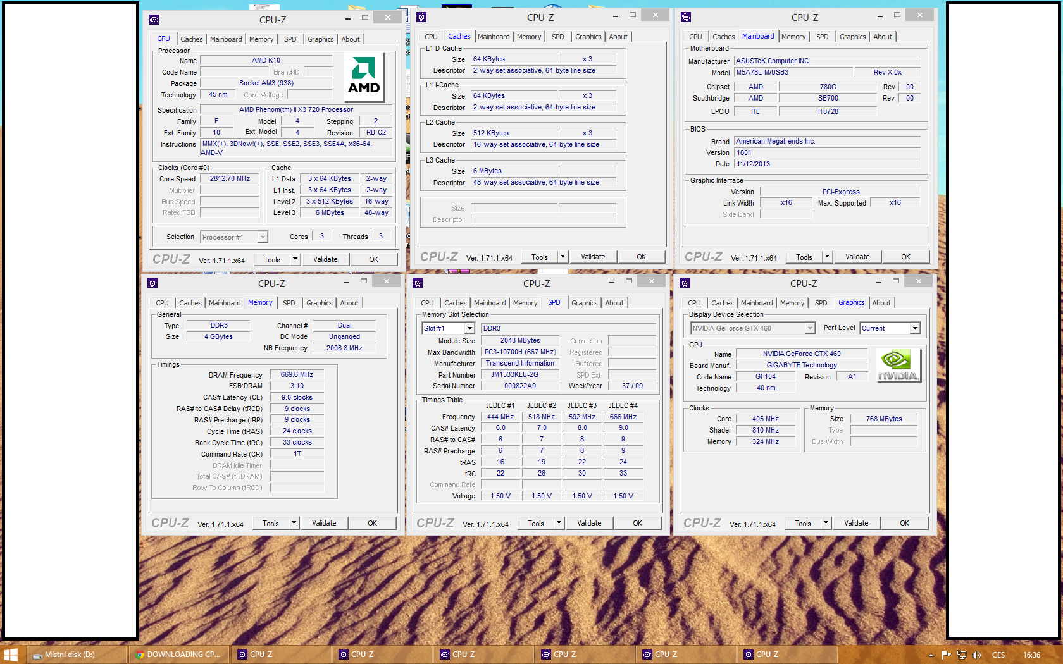Image resolution: width=1063 pixels, height=664 pixels.
Task: Click Validate button in Graphics window
Action: 856,523
